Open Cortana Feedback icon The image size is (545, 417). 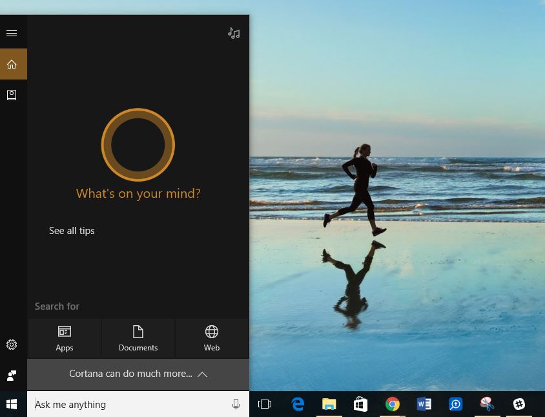tap(12, 375)
